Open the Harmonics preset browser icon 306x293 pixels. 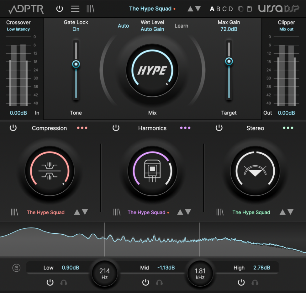click(x=117, y=212)
